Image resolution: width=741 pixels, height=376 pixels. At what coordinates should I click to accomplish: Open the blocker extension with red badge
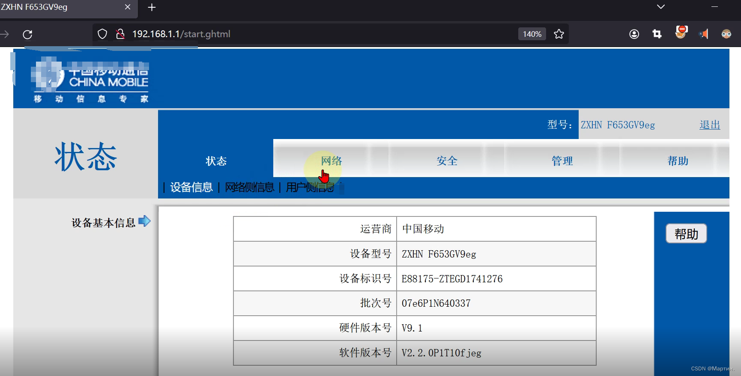tap(681, 32)
